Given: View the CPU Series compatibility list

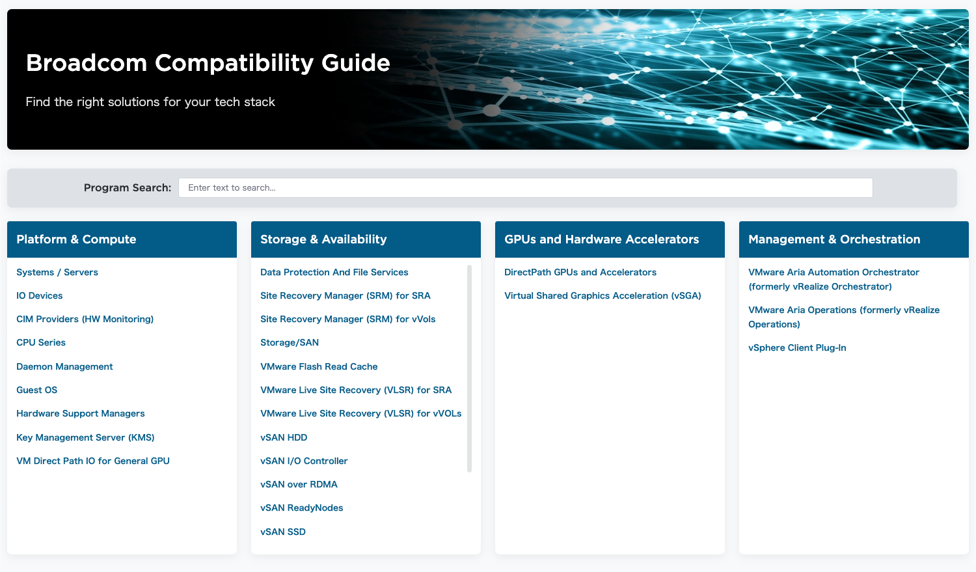Looking at the screenshot, I should click(x=40, y=342).
